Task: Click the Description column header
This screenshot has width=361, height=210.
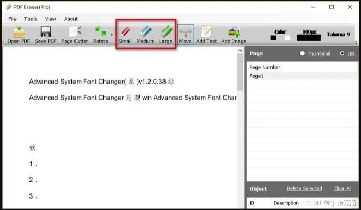Action: 286,203
